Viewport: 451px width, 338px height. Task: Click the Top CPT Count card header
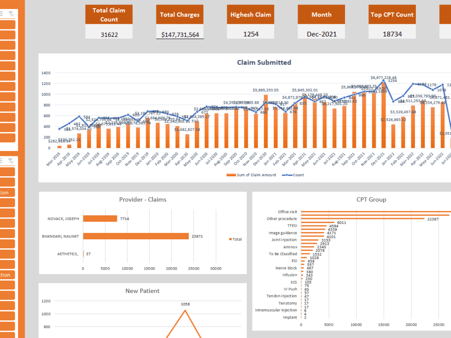[392, 14]
